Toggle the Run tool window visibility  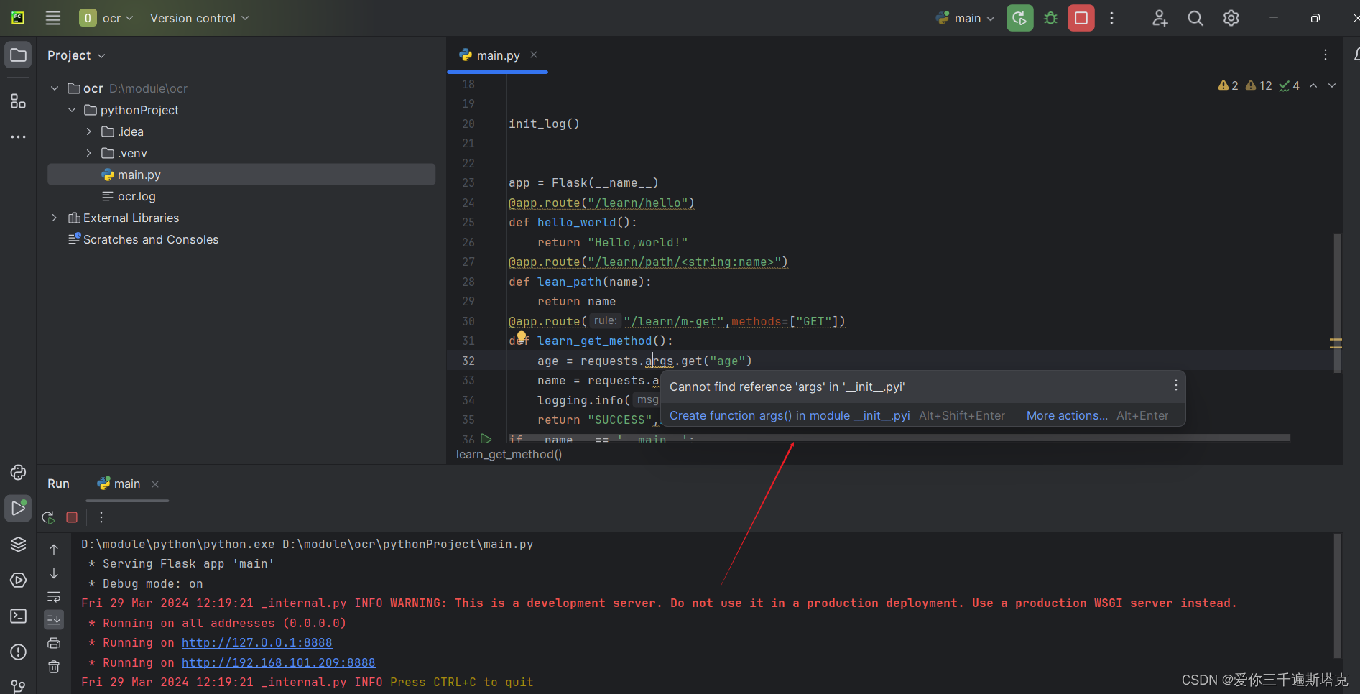point(18,508)
